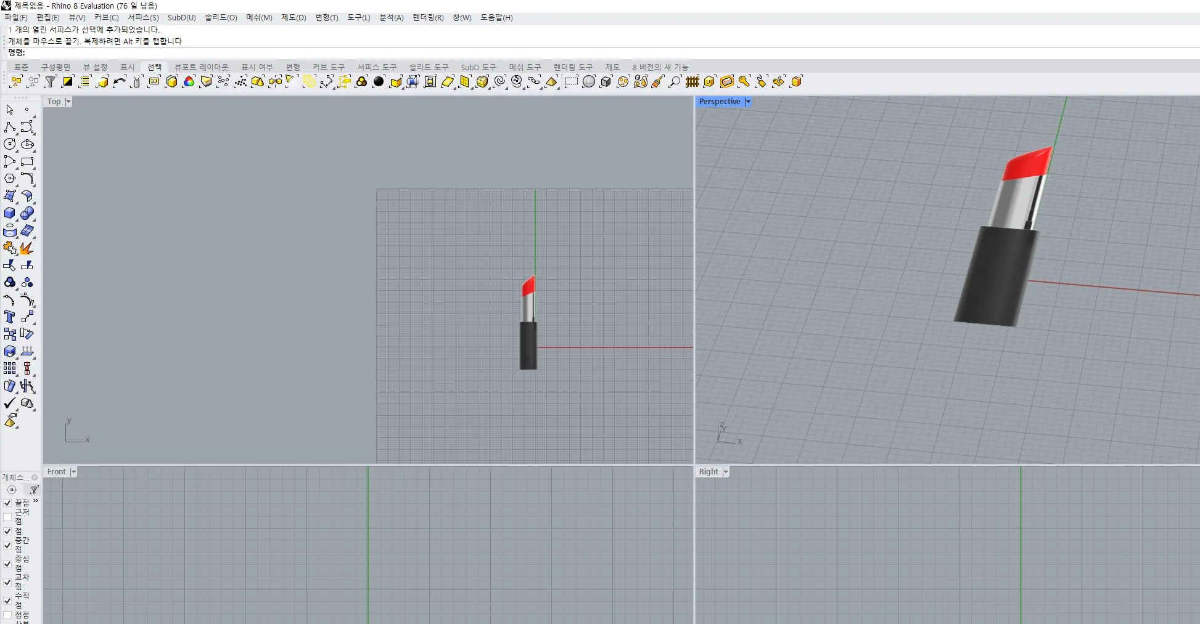Click the puzzle piece join tool
This screenshot has width=1200, height=624.
tap(10, 248)
